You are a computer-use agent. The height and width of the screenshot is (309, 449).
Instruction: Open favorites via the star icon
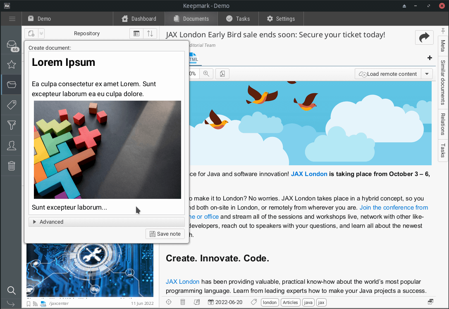12,65
